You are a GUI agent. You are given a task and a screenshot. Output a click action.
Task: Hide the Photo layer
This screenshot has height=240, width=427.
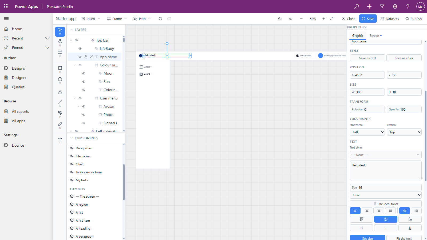(x=84, y=115)
